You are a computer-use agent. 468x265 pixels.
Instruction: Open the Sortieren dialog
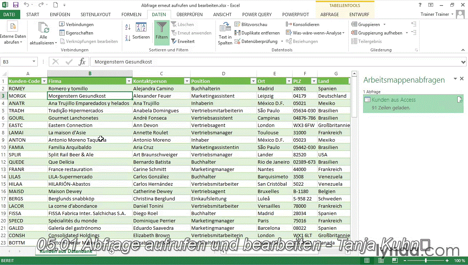click(x=141, y=31)
